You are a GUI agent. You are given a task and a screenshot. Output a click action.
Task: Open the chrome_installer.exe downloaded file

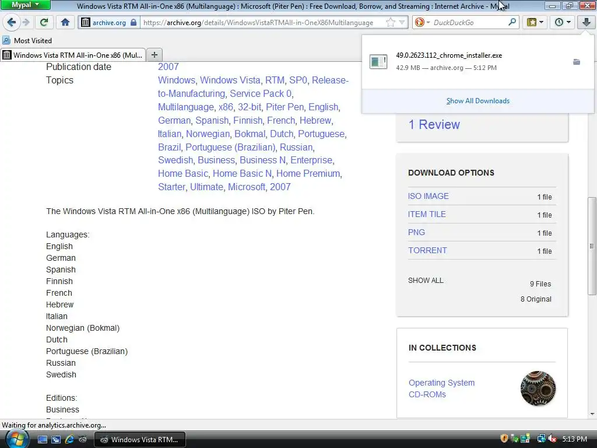(x=449, y=55)
